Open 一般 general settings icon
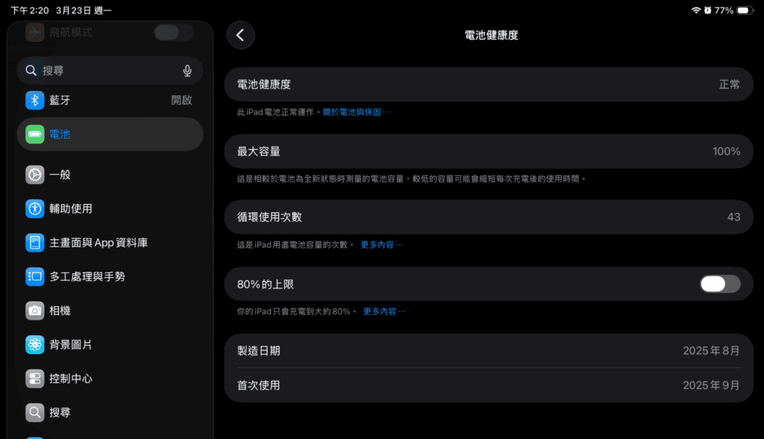The height and width of the screenshot is (439, 764). (x=34, y=174)
